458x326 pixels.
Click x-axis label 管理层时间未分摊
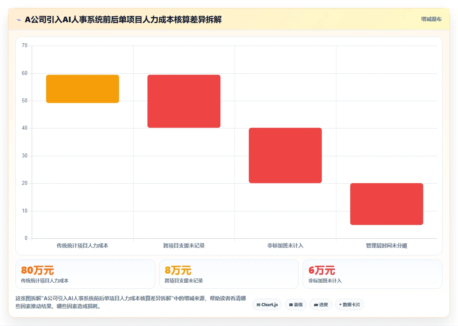[x=387, y=245]
